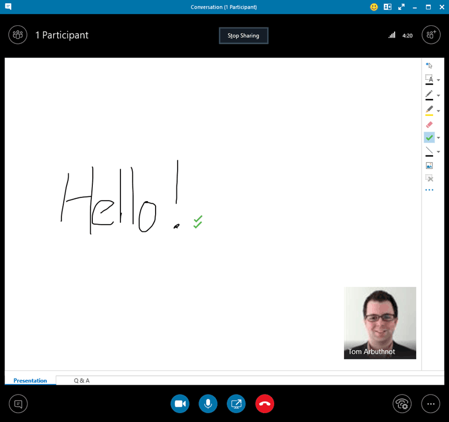Toggle the video camera on or off
The width and height of the screenshot is (449, 422).
(180, 404)
